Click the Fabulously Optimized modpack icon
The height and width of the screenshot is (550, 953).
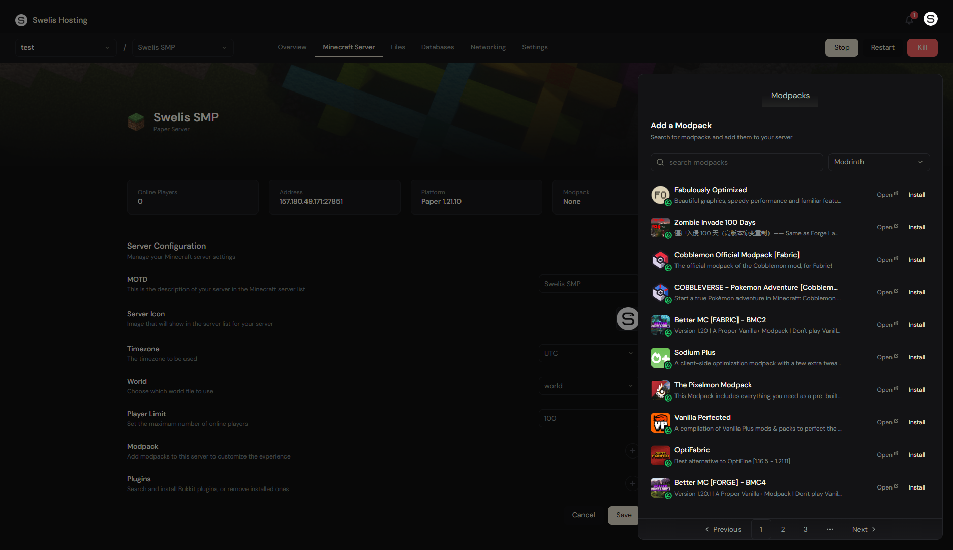point(660,195)
